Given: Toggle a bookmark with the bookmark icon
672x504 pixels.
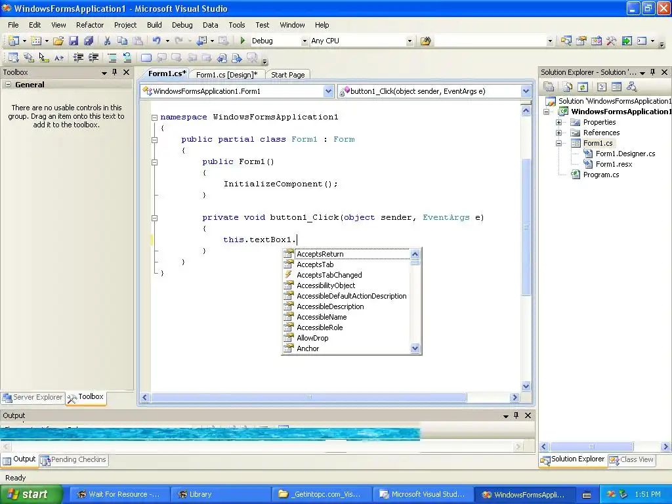Looking at the screenshot, I should pyautogui.click(x=146, y=58).
